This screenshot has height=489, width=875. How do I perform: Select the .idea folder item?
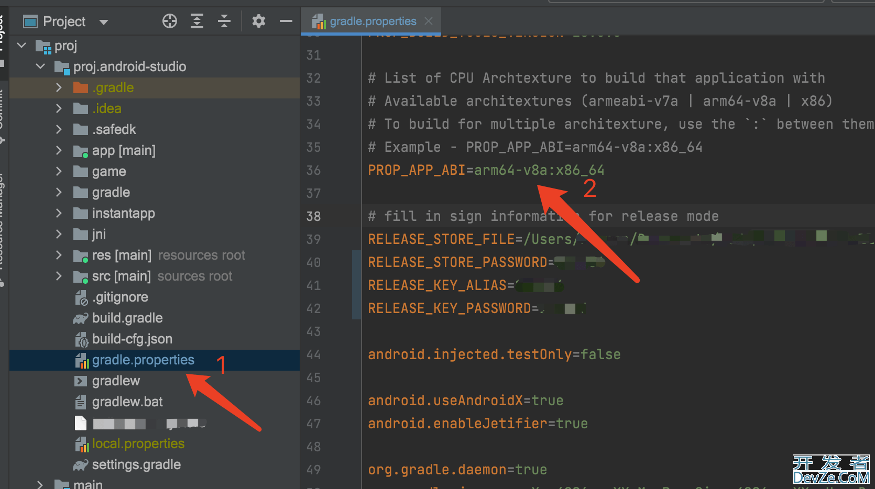[107, 108]
